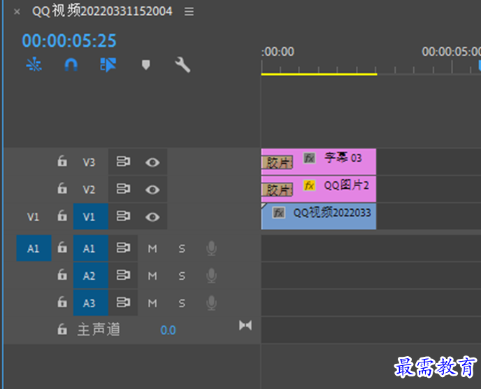
Task: Toggle the Snap magnet icon
Action: 71,65
